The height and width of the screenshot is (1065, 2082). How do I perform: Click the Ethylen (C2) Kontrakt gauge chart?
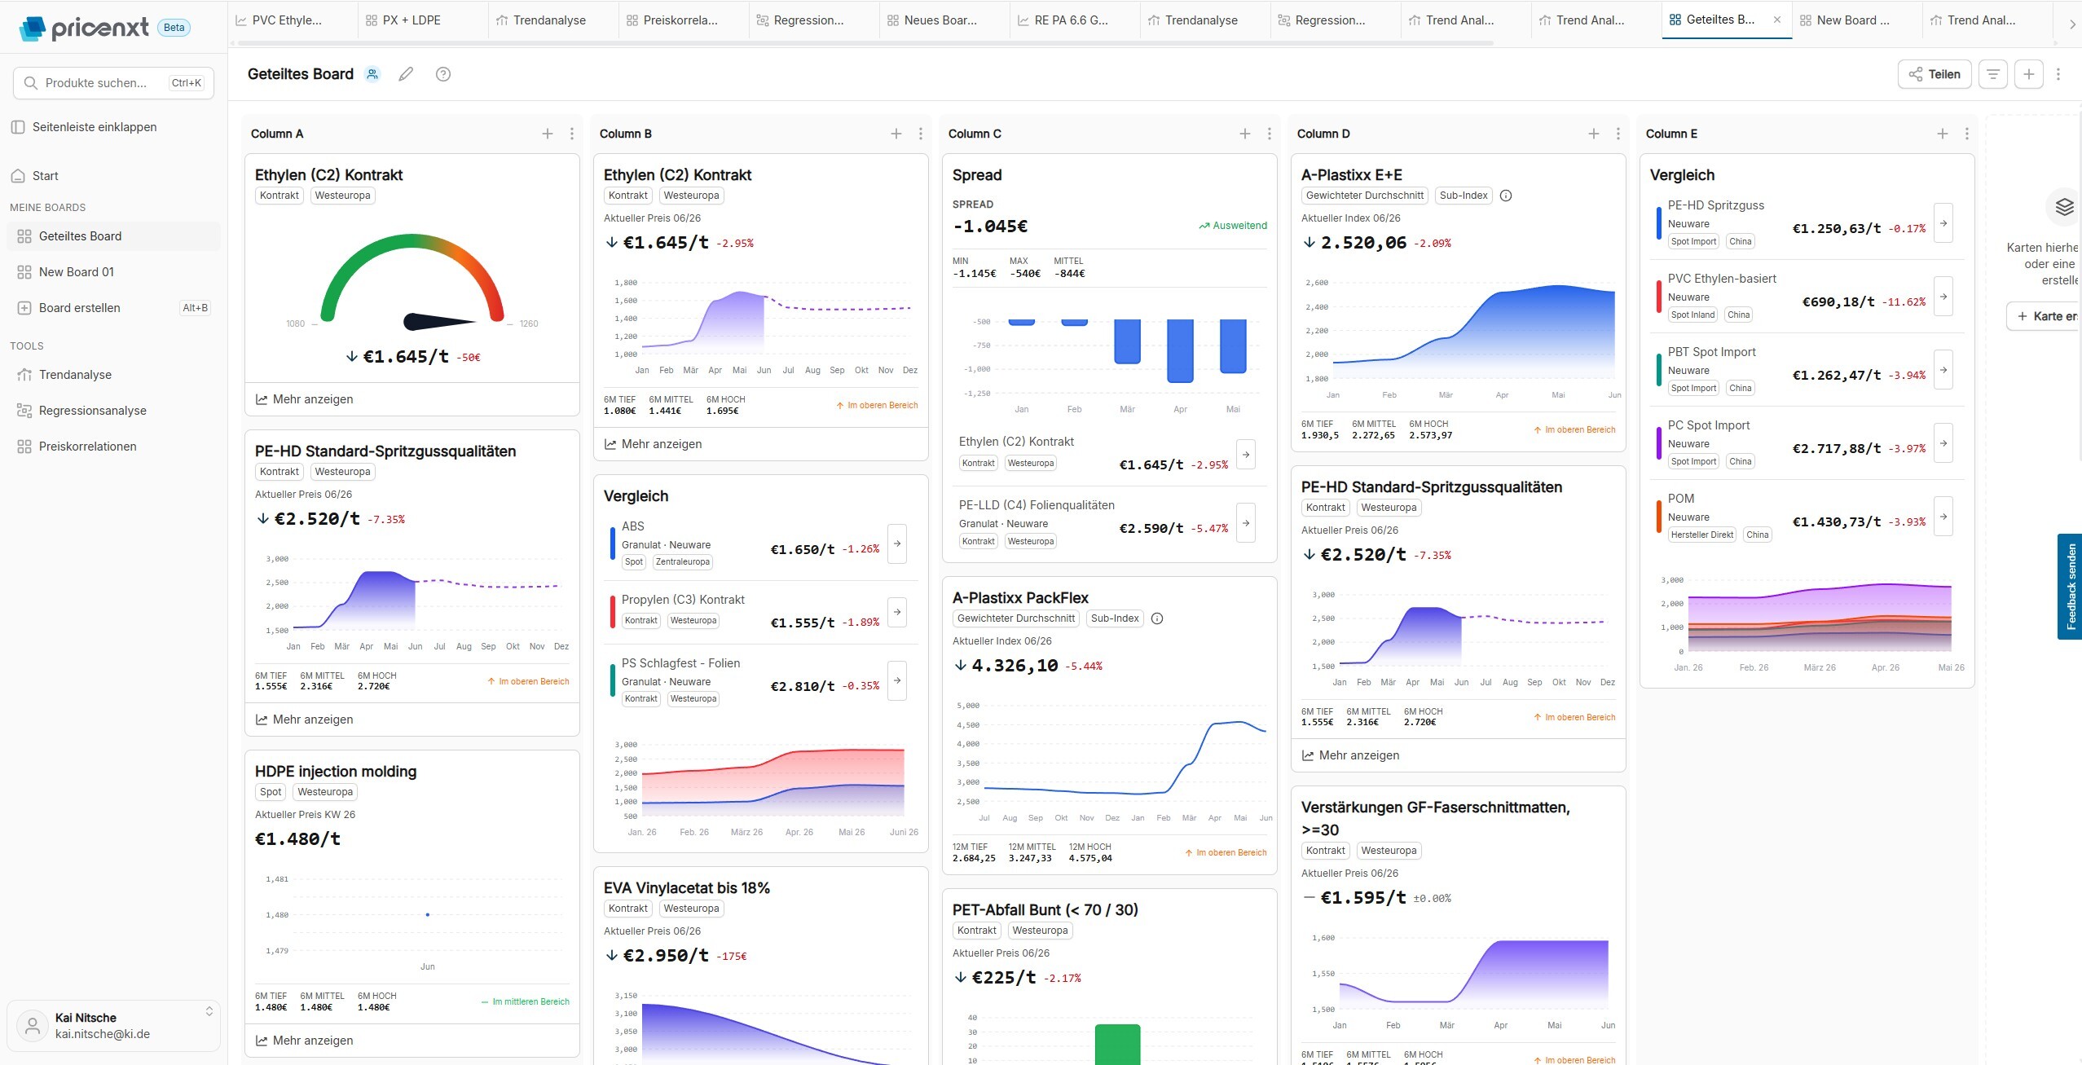[x=412, y=284]
